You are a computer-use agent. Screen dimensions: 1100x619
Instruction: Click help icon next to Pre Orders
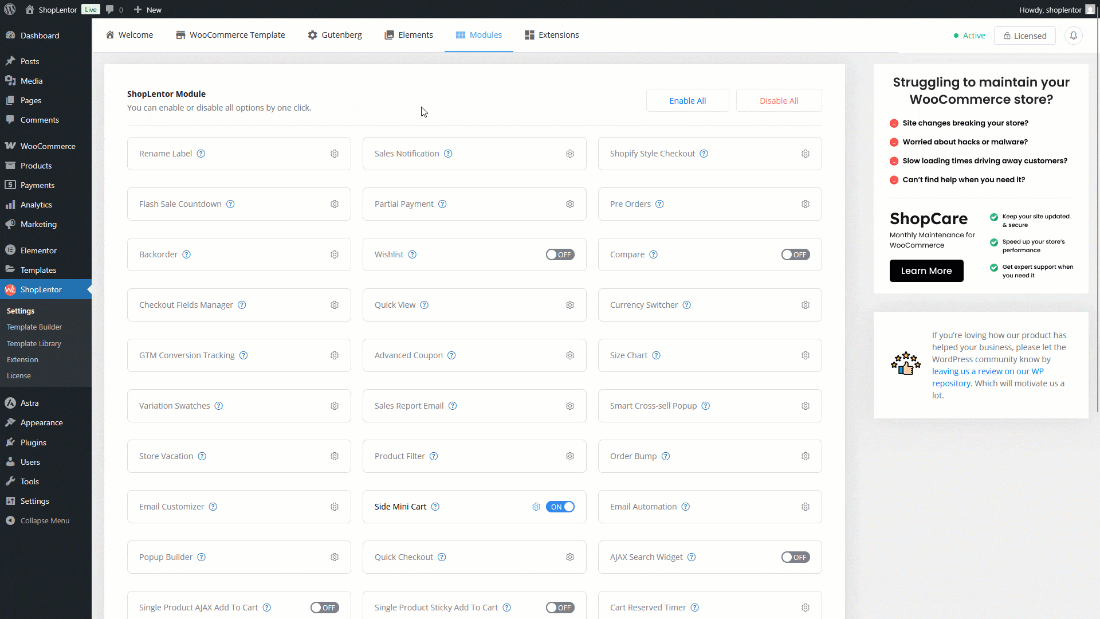click(659, 204)
